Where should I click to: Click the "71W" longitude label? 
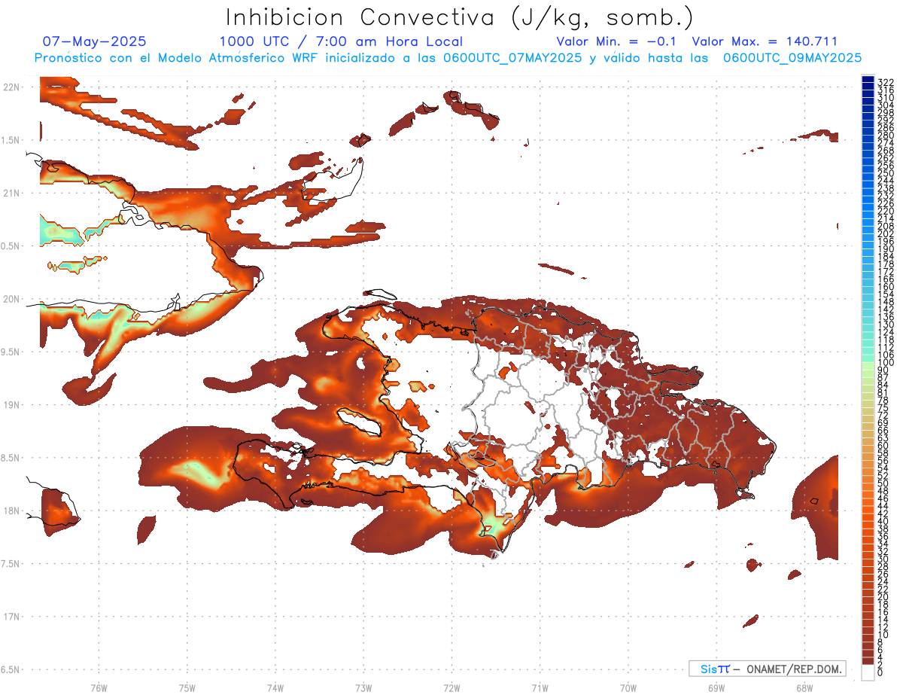pyautogui.click(x=540, y=687)
